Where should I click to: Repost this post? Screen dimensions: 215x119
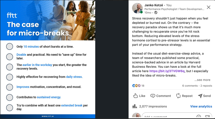[x=184, y=96]
